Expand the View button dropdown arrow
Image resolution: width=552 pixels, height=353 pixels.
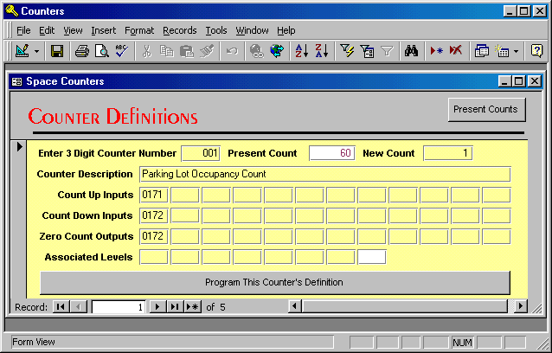(x=36, y=51)
